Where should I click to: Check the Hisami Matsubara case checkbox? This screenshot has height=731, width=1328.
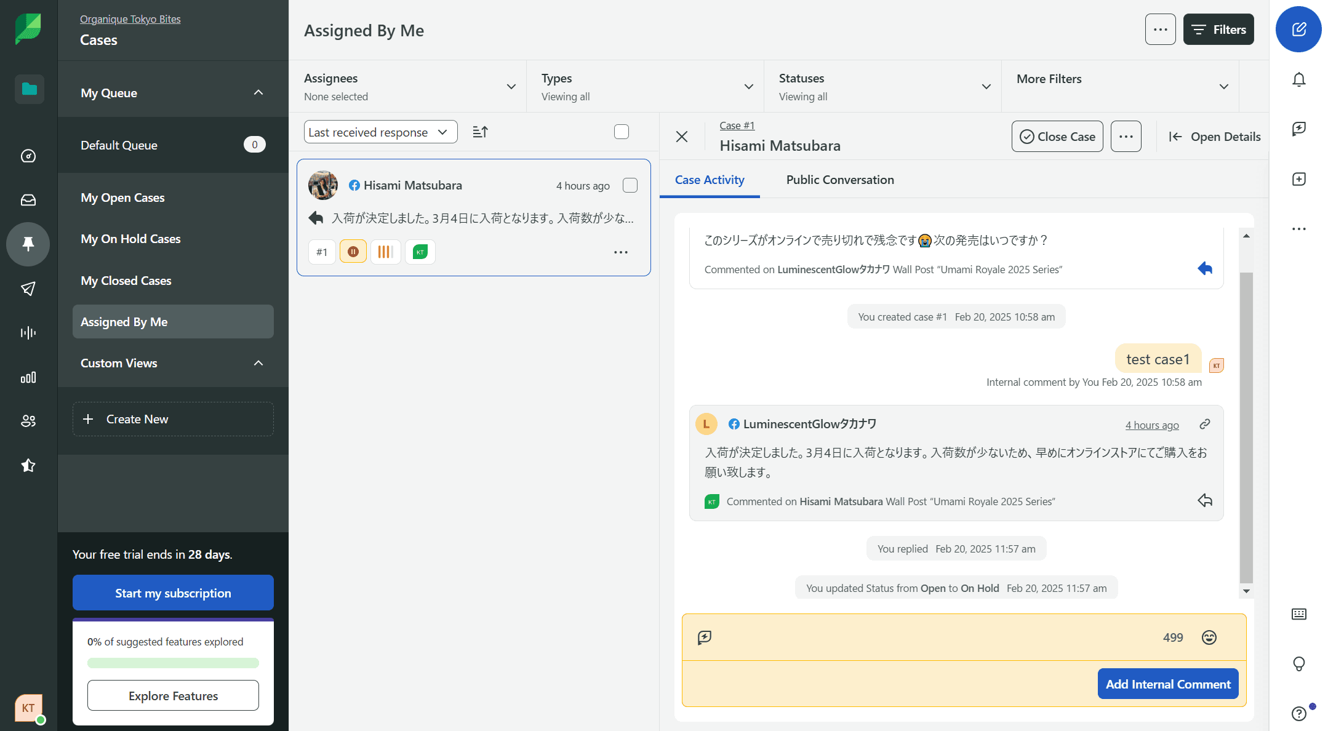[630, 185]
